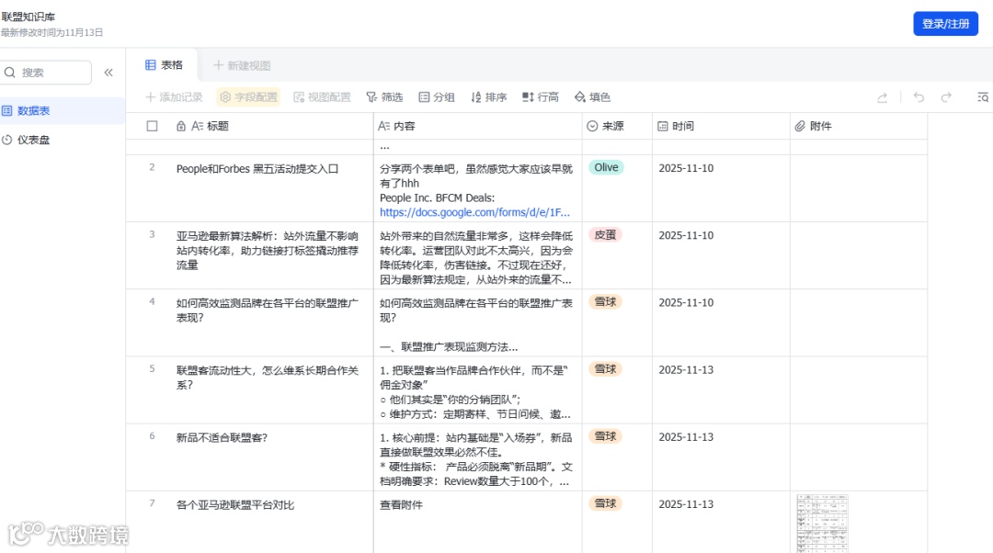
Task: Open 分组 grouping tool
Action: [x=437, y=97]
